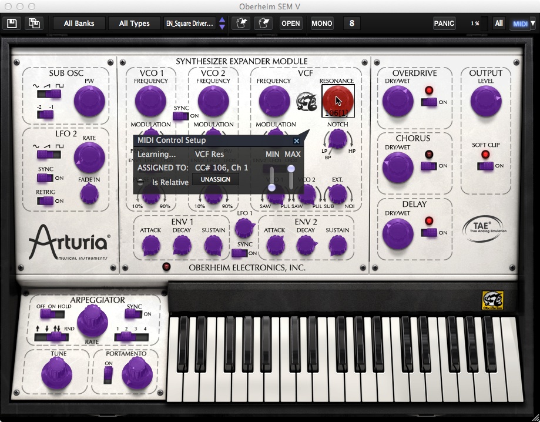Open the EN_Square Driver preset menu
The width and height of the screenshot is (540, 422).
click(x=190, y=24)
